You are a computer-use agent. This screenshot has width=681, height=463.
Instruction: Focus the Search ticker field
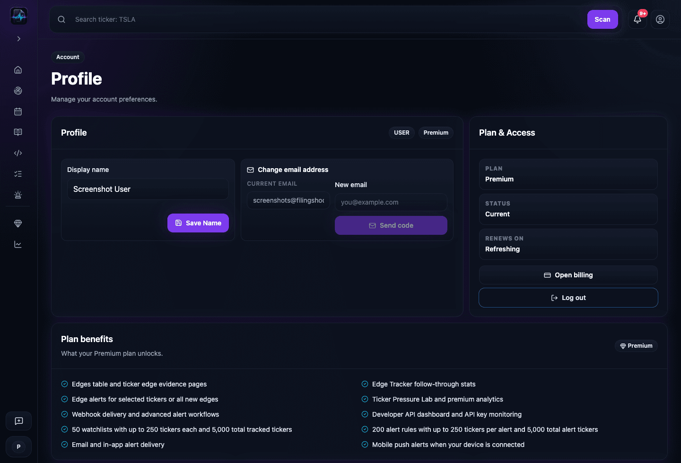tap(326, 19)
